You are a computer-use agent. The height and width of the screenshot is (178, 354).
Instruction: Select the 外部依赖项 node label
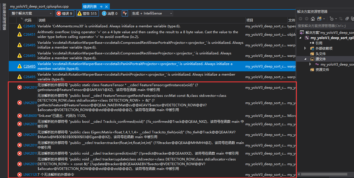[x=324, y=48]
